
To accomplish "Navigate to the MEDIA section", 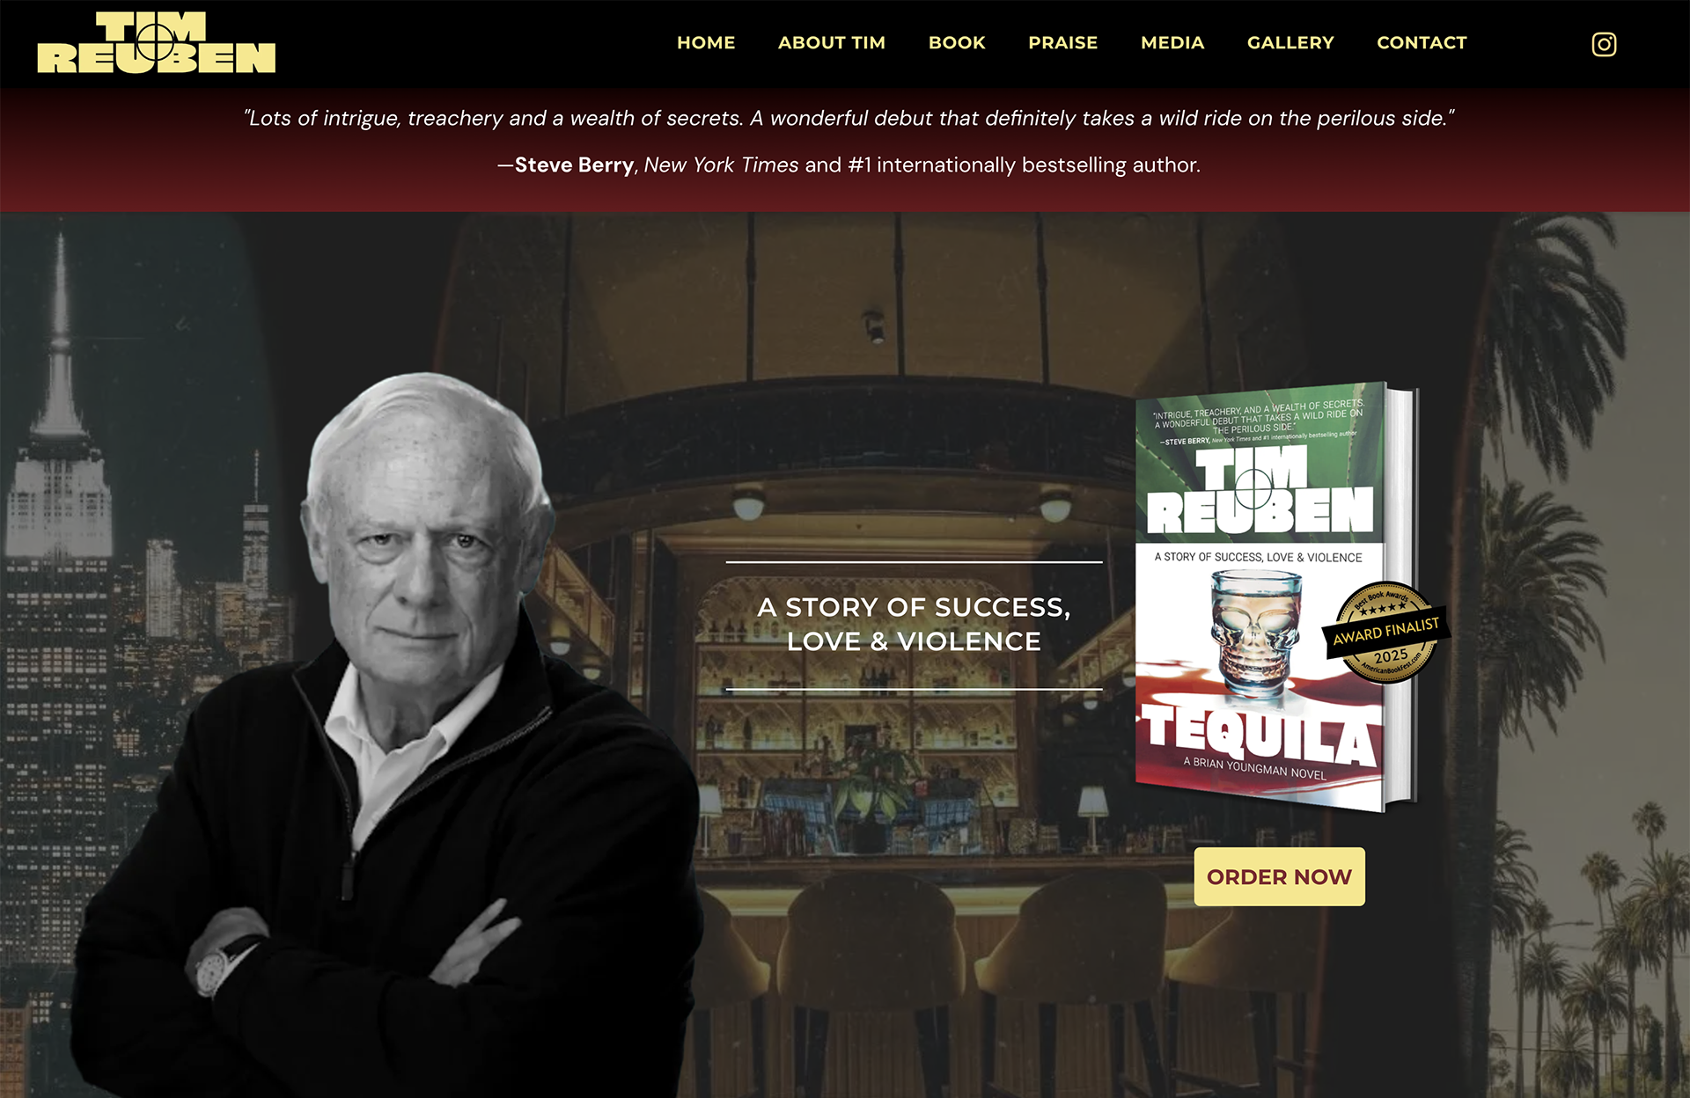I will pyautogui.click(x=1172, y=42).
